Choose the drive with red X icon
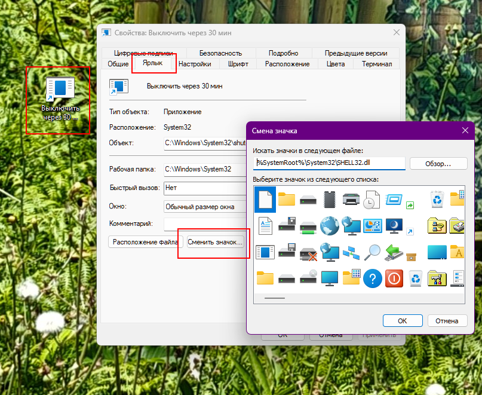Viewport: 482px width, 395px height. point(308,252)
